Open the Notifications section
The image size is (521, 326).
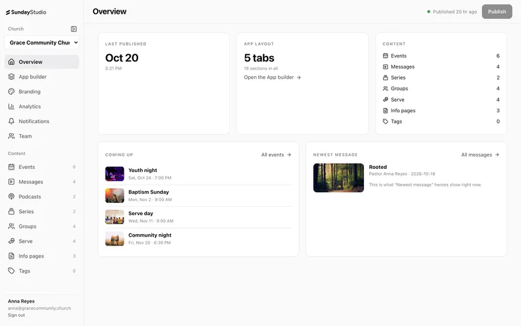(42, 121)
